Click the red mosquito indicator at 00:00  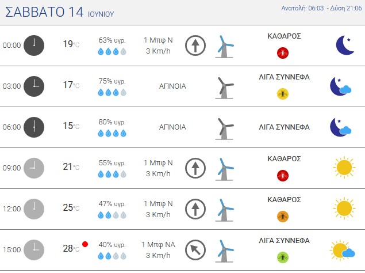point(283,53)
